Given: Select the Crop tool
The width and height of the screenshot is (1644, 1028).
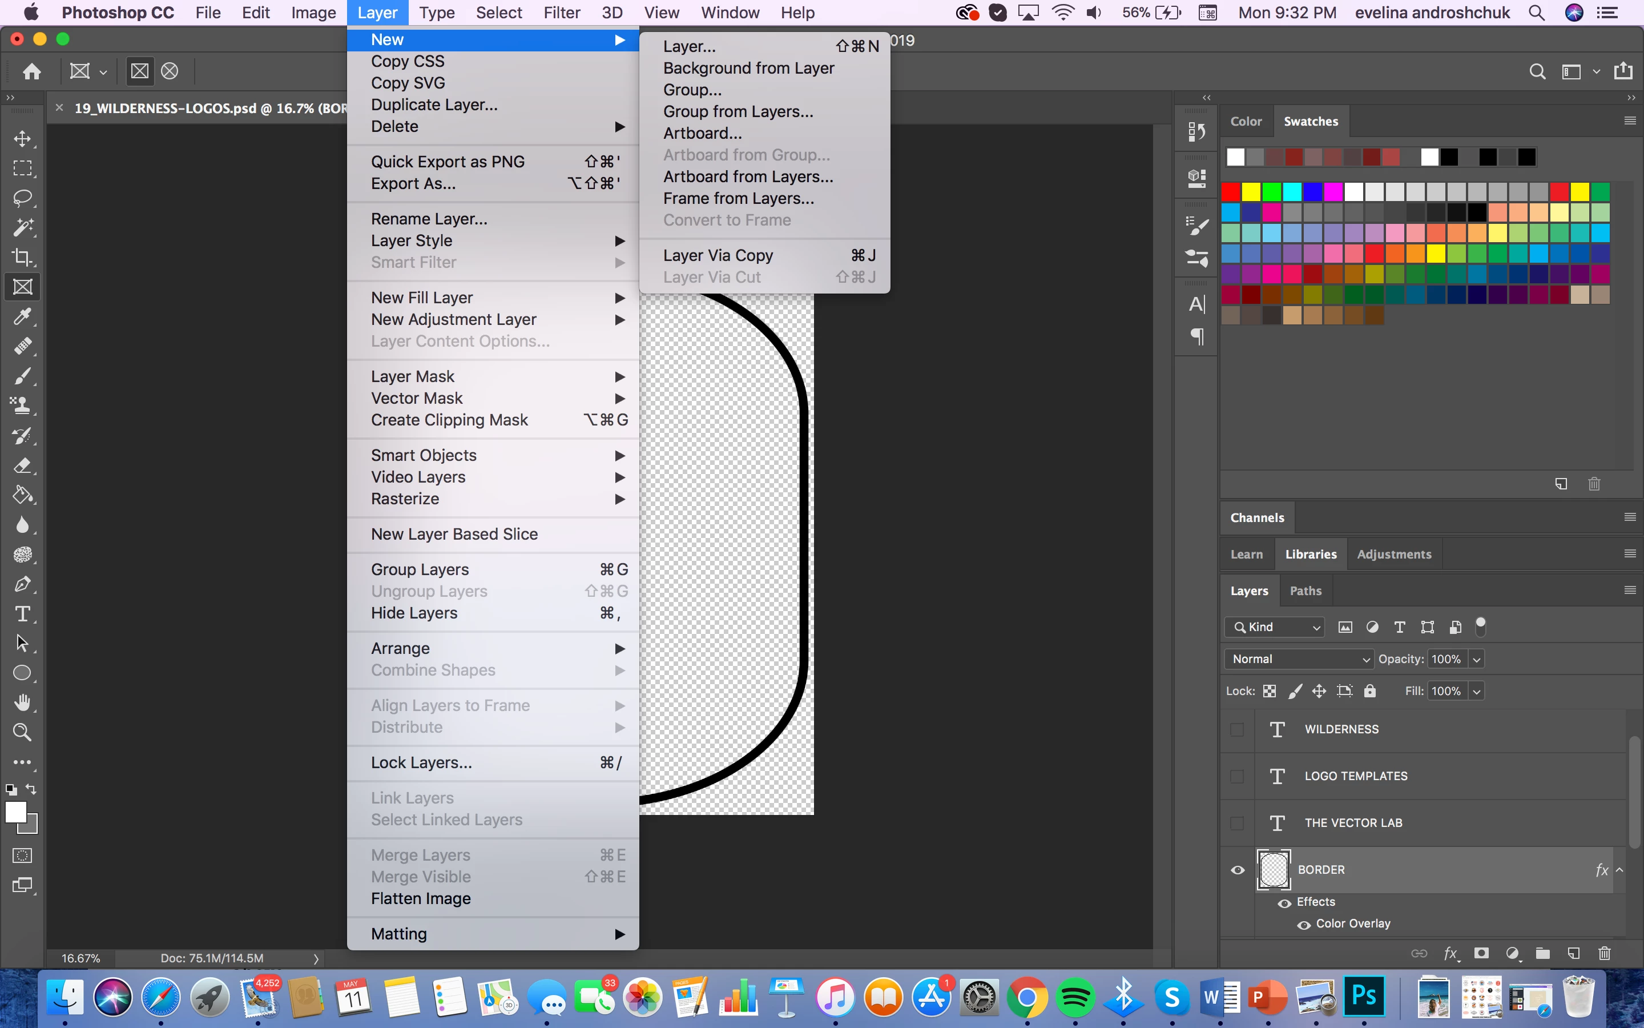Looking at the screenshot, I should 22,257.
